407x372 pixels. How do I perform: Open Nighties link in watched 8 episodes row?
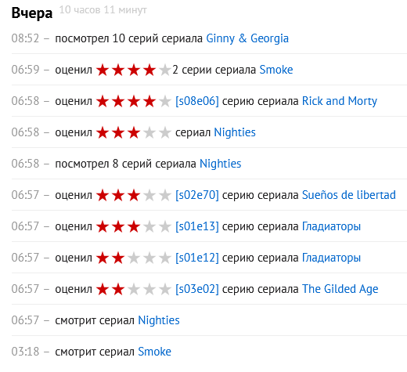coord(220,164)
